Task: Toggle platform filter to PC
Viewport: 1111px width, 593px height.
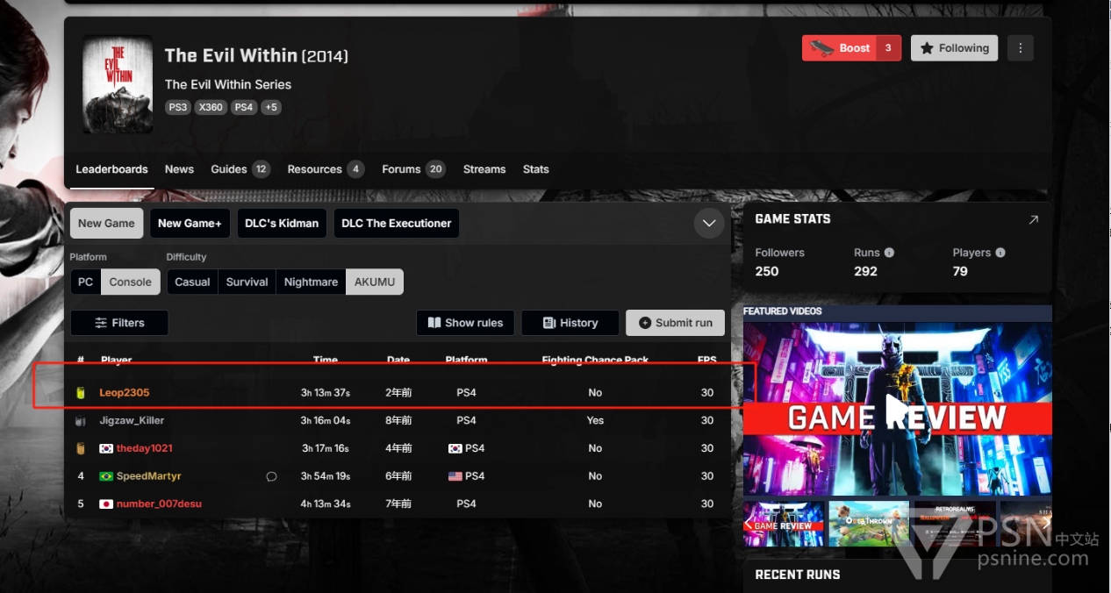Action: click(85, 282)
